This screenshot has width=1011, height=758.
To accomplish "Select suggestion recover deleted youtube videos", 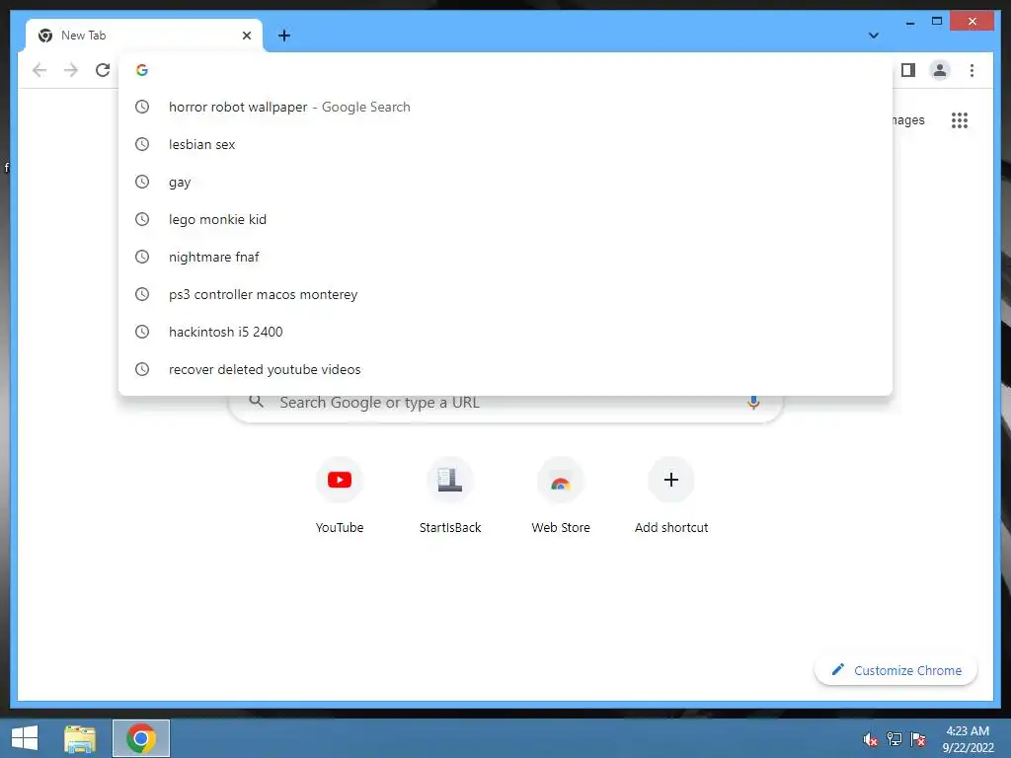I will pyautogui.click(x=505, y=369).
